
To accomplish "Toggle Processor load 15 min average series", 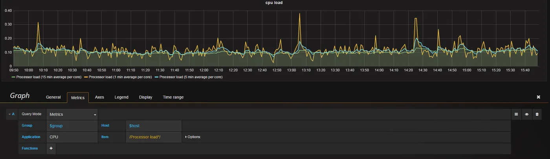I will point(49,77).
